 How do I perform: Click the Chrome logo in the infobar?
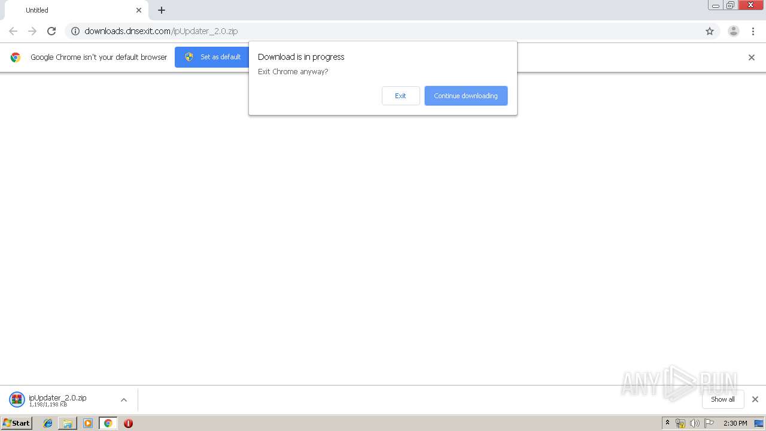tap(16, 57)
